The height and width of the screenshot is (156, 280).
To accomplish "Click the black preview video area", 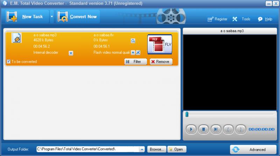I will [230, 72].
